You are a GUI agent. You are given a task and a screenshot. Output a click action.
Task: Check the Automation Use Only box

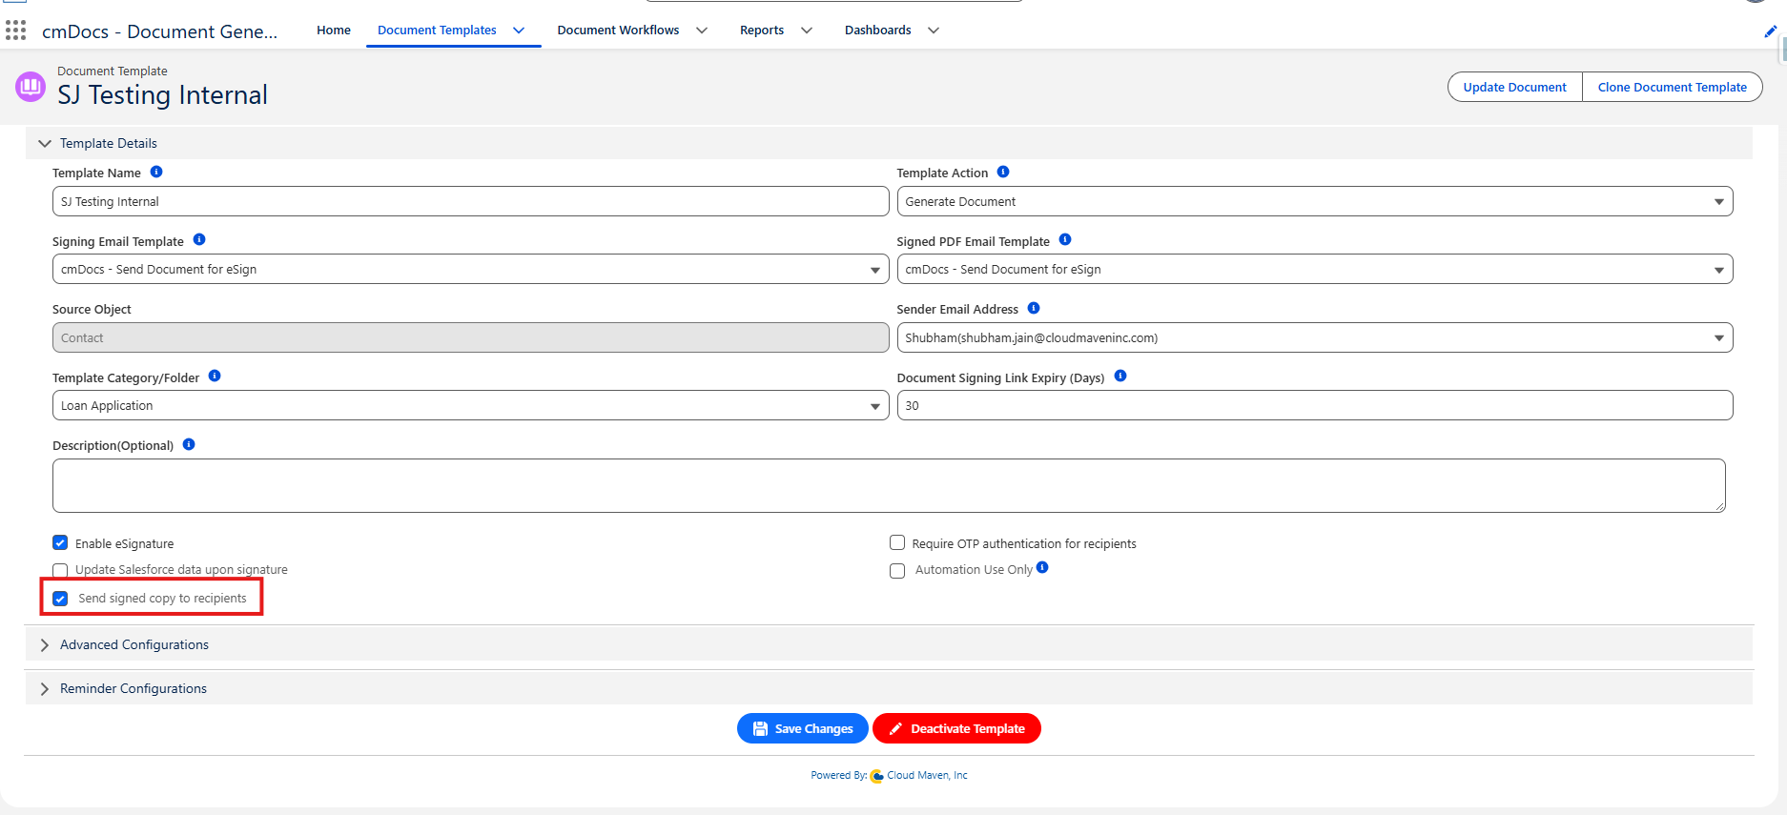click(897, 570)
